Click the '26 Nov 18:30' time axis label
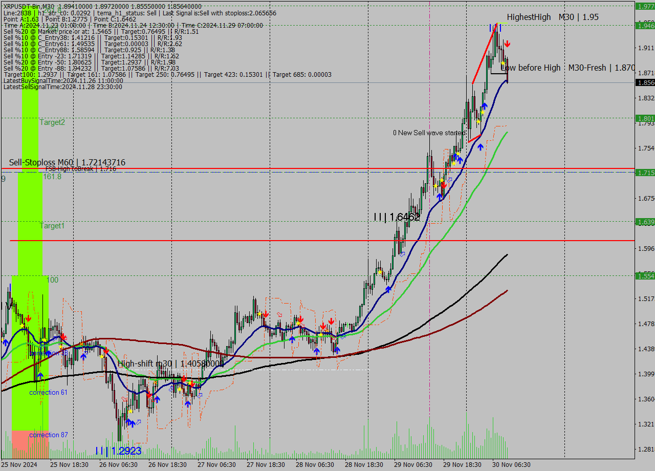 click(168, 465)
